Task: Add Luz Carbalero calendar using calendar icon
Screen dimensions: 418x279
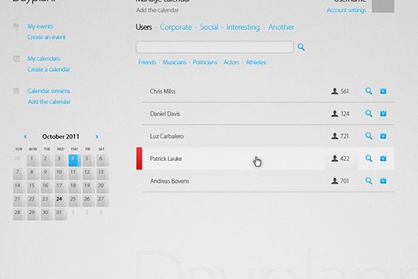Action: click(x=383, y=136)
